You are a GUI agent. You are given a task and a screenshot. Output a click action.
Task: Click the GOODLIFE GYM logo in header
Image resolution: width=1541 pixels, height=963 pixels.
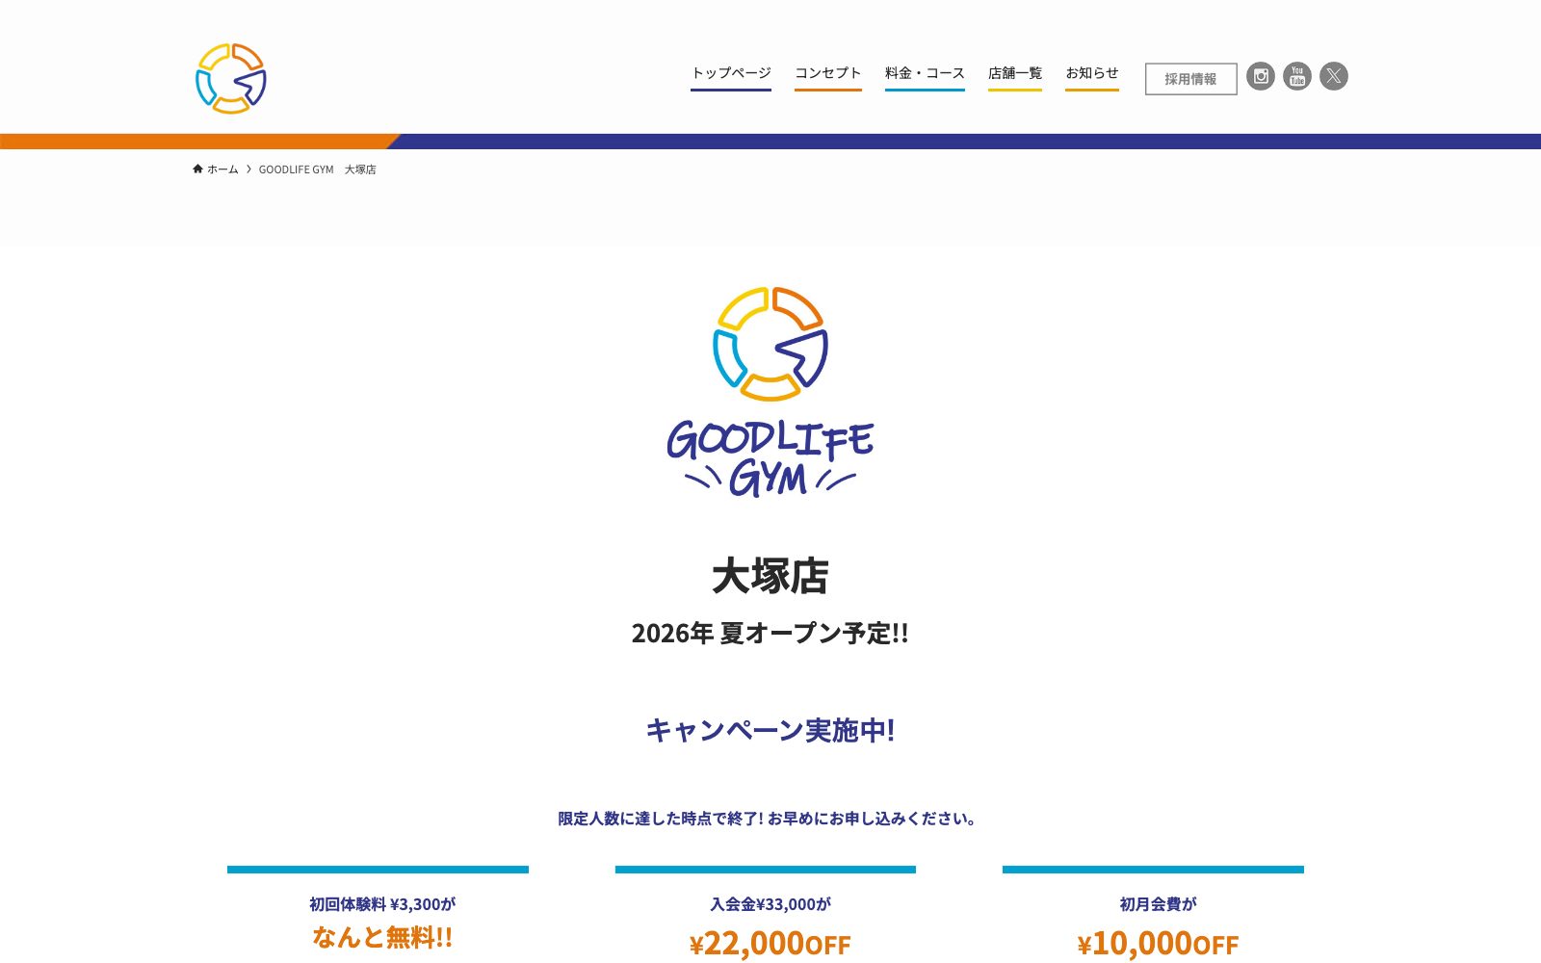(x=231, y=78)
